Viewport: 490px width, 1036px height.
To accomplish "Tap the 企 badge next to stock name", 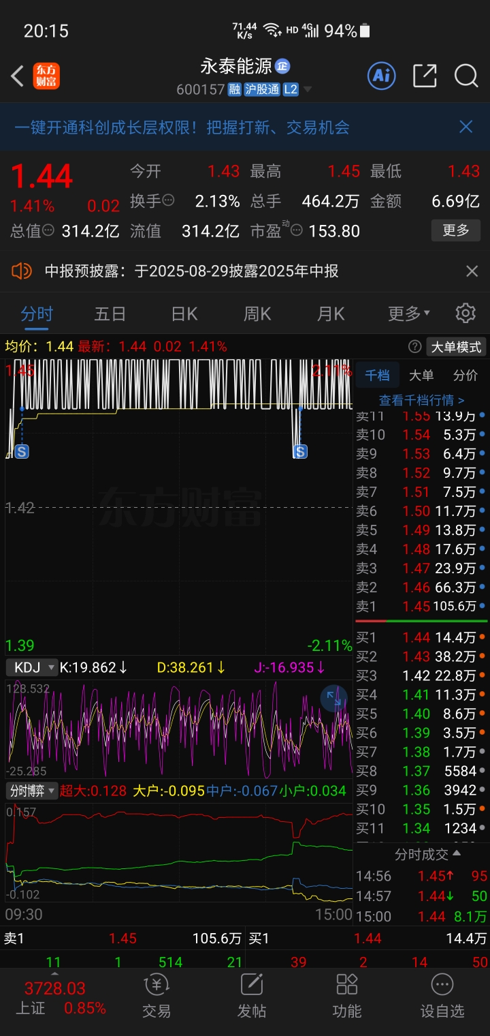I will pyautogui.click(x=282, y=66).
